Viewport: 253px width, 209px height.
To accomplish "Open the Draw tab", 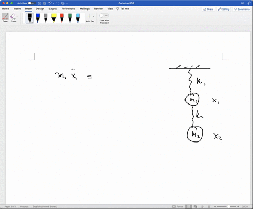I will (28, 9).
